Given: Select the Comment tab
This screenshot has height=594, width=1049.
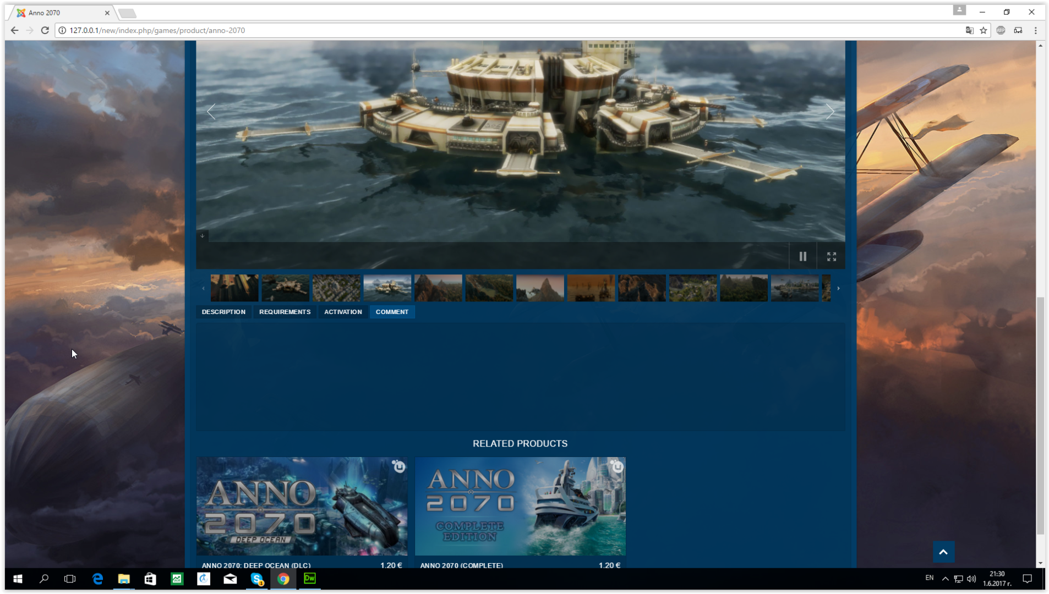Looking at the screenshot, I should tap(392, 312).
